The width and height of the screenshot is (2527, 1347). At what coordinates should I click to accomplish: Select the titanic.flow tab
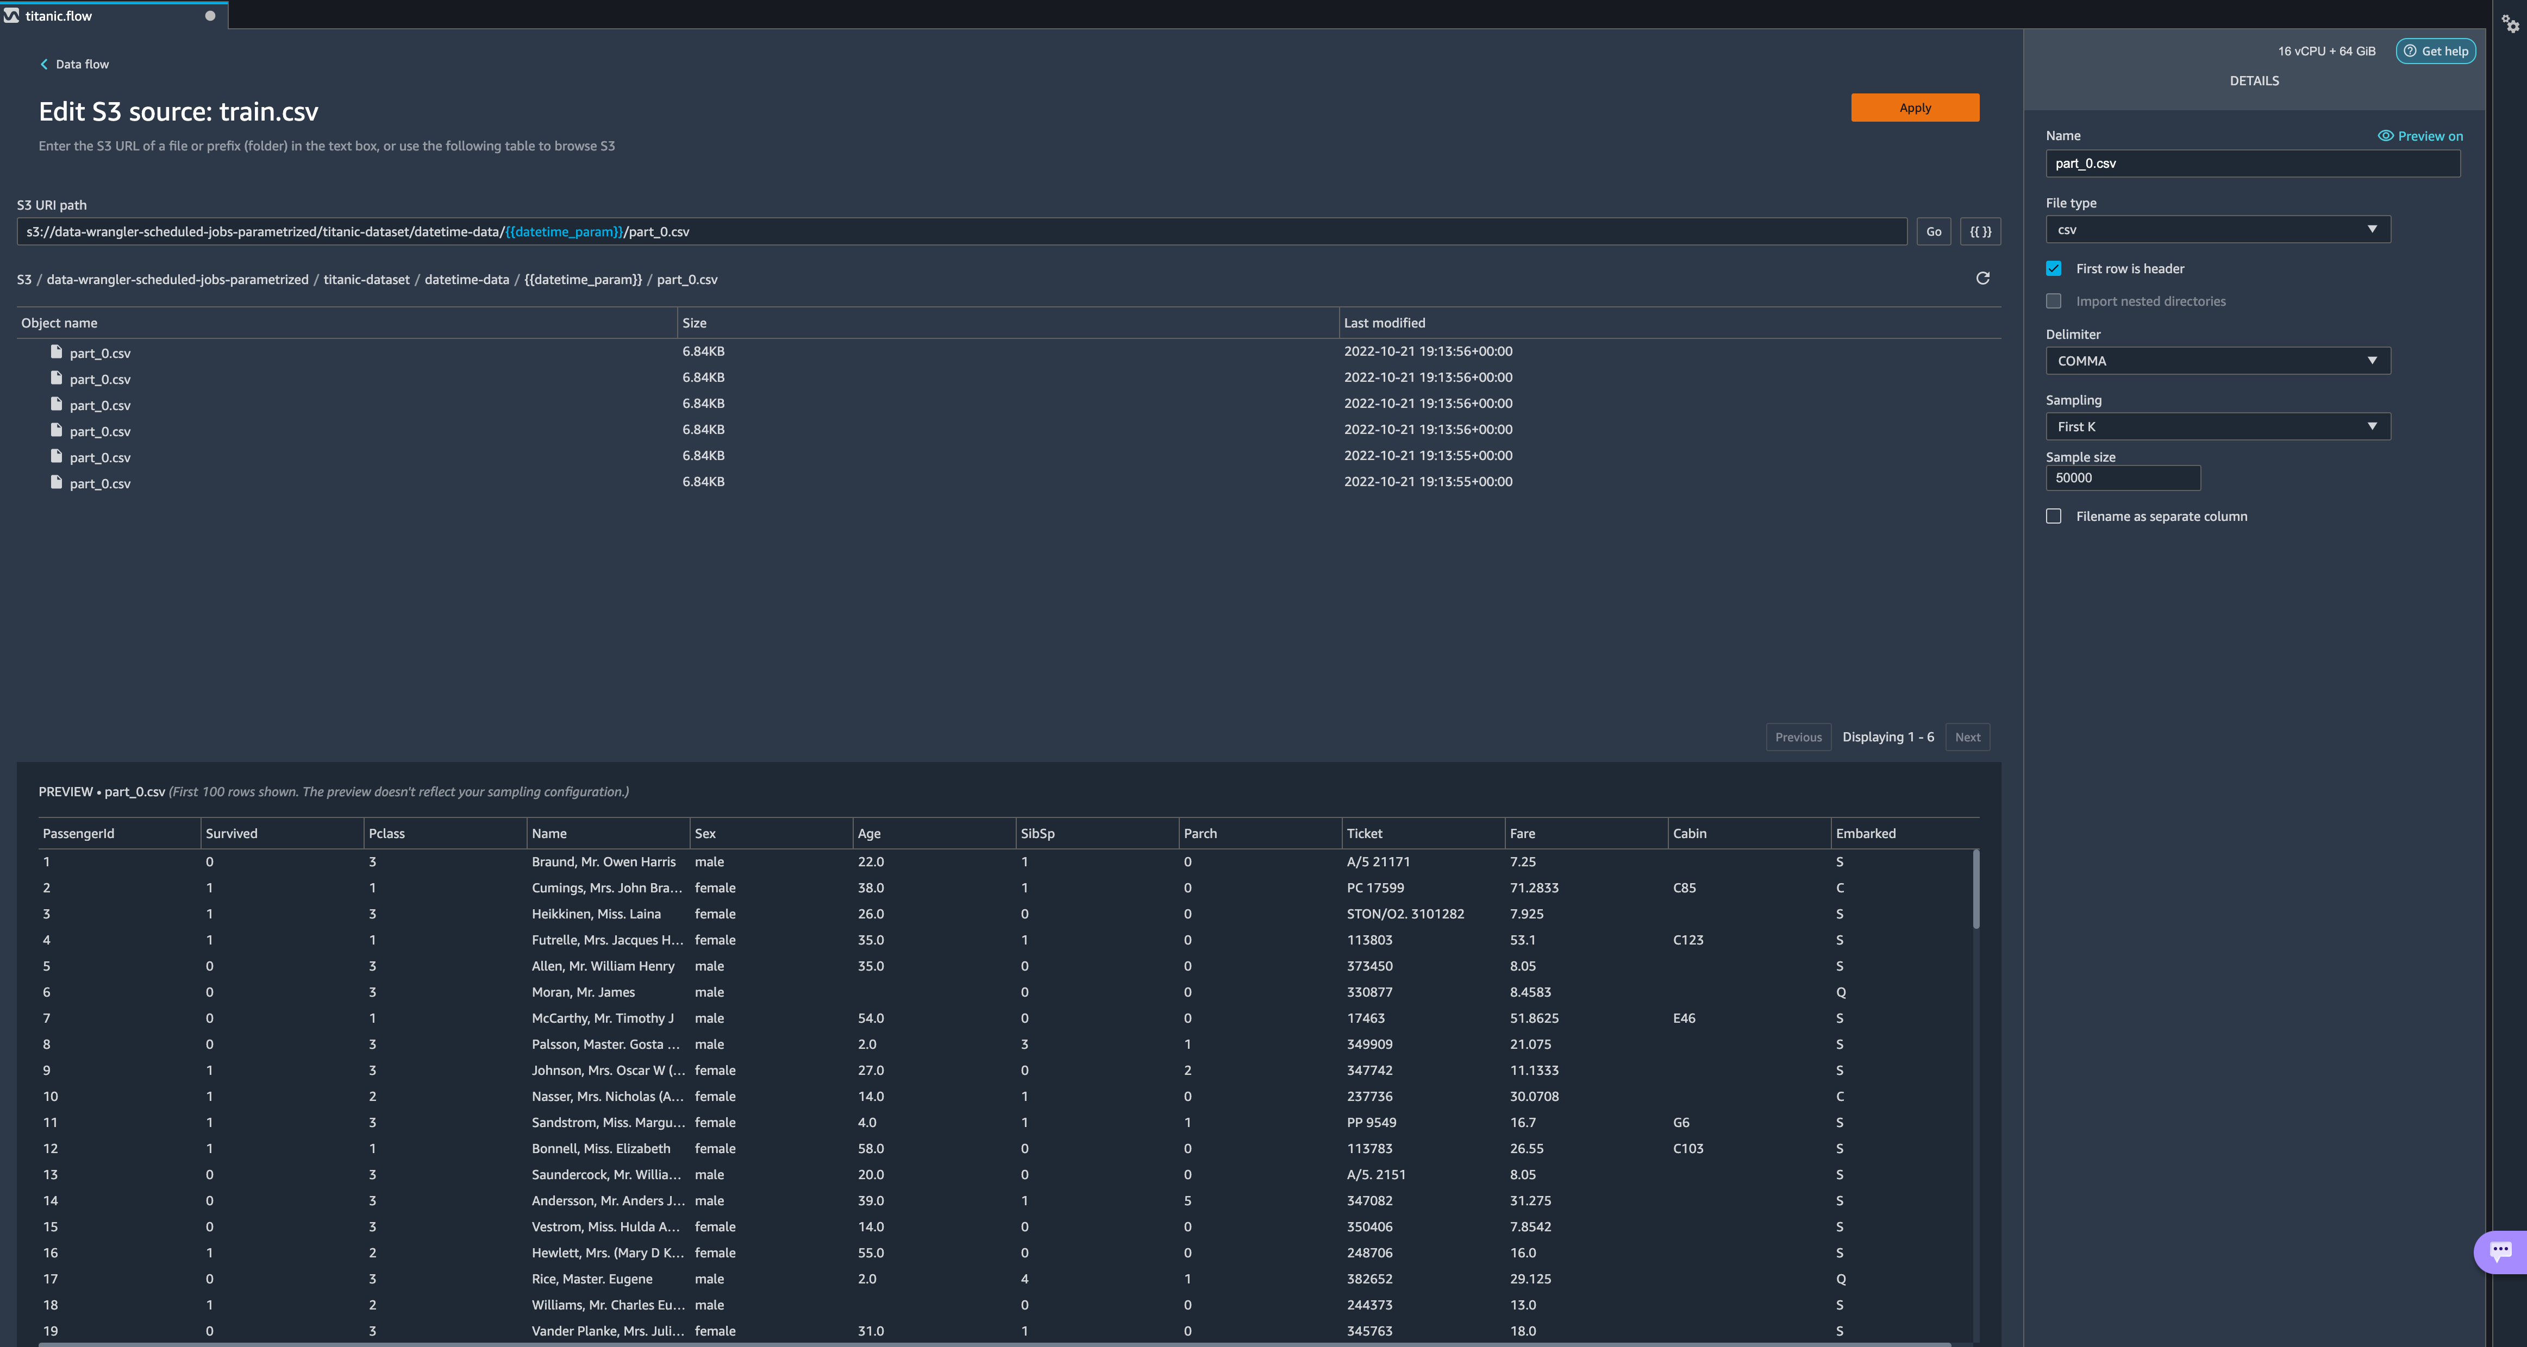[x=59, y=16]
